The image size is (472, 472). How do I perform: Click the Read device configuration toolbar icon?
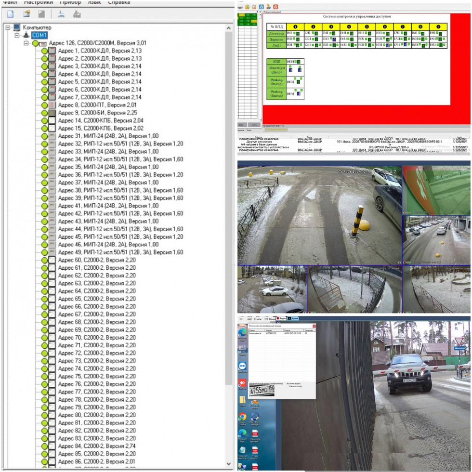click(61, 14)
